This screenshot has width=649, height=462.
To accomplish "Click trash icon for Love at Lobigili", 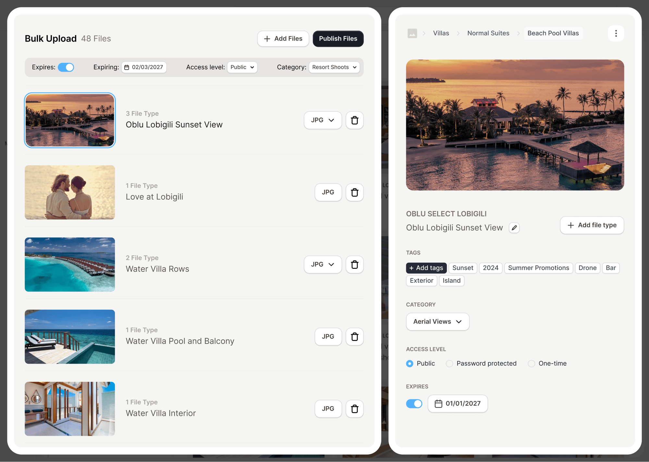I will (354, 192).
